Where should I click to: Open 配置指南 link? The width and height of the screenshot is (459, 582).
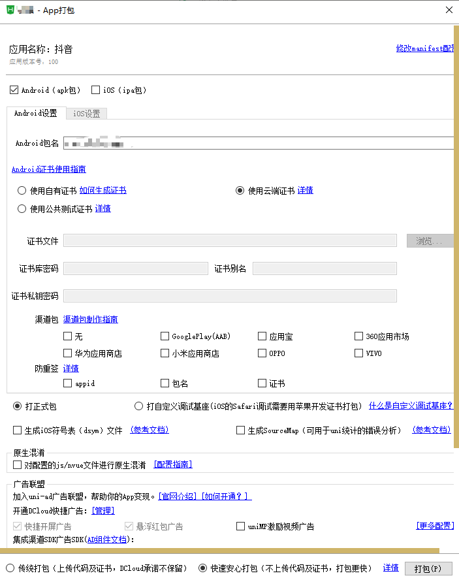(x=173, y=464)
